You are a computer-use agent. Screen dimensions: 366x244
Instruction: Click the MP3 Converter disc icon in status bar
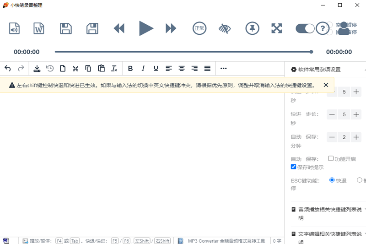(x=180, y=241)
